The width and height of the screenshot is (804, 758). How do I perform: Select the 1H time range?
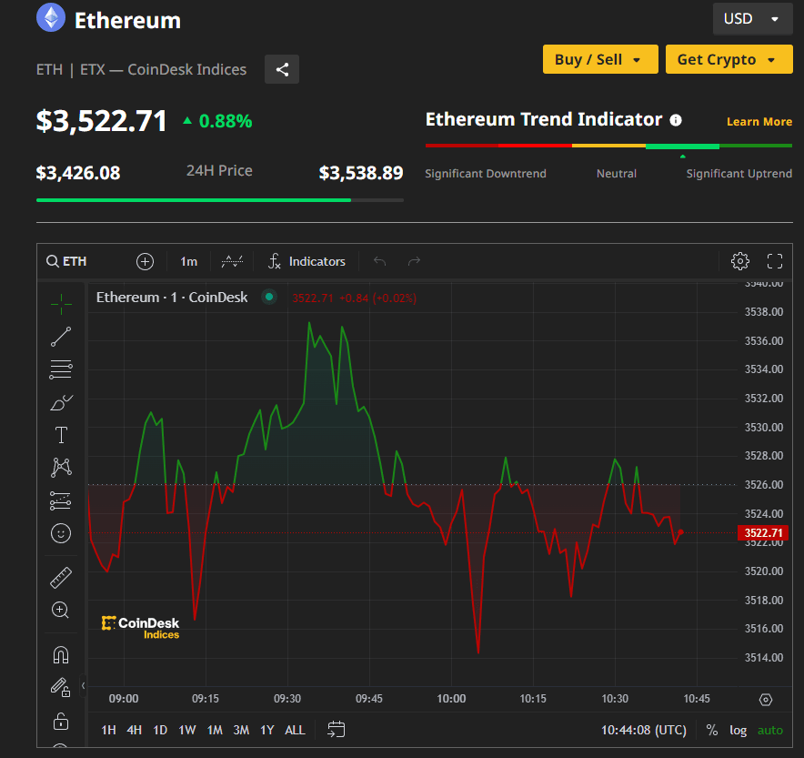click(x=109, y=730)
